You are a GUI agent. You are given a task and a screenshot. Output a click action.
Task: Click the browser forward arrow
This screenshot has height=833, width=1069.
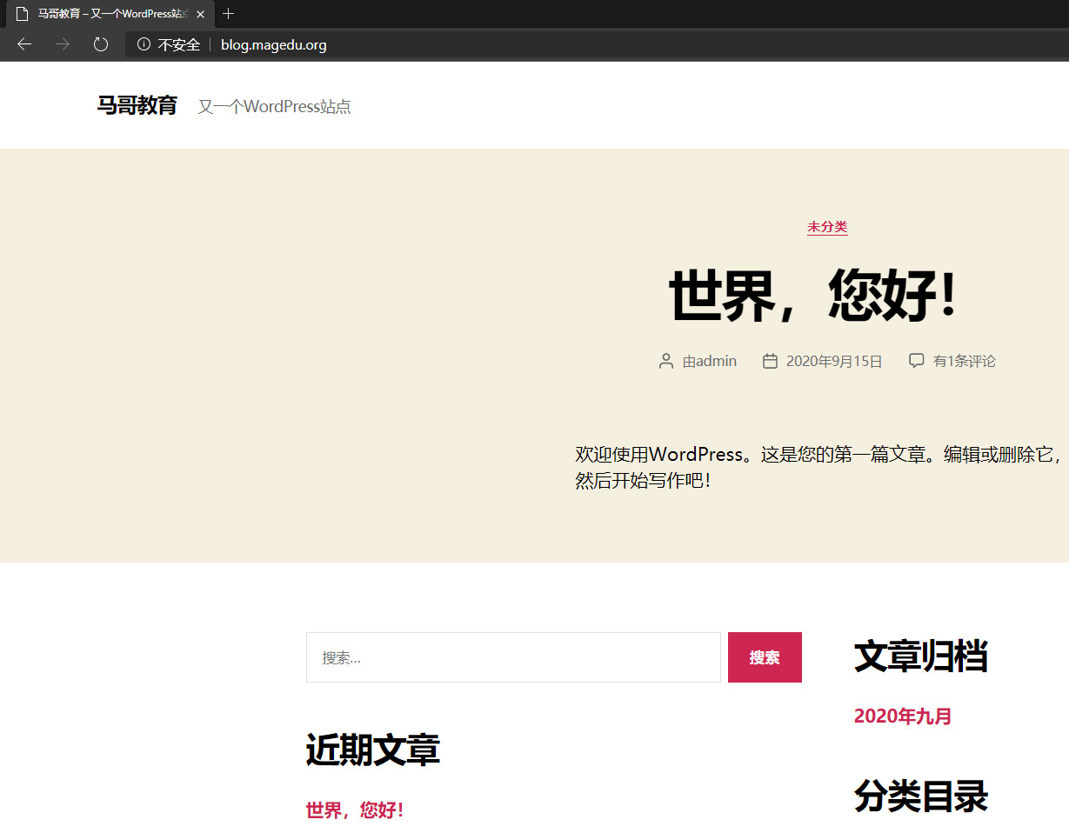[x=63, y=44]
